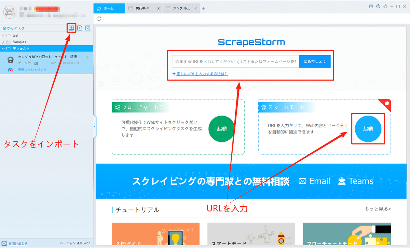Focus the URL input field
The image size is (410, 248).
[x=235, y=62]
